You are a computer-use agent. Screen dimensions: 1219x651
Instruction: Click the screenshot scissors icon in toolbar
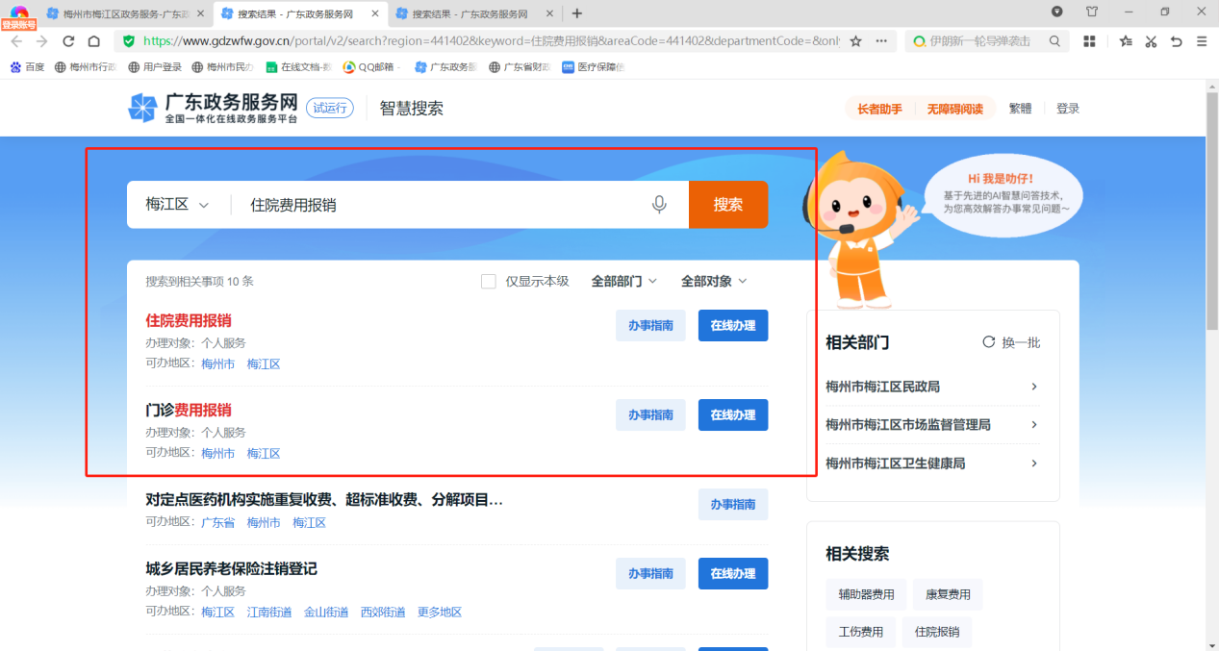[x=1150, y=42]
